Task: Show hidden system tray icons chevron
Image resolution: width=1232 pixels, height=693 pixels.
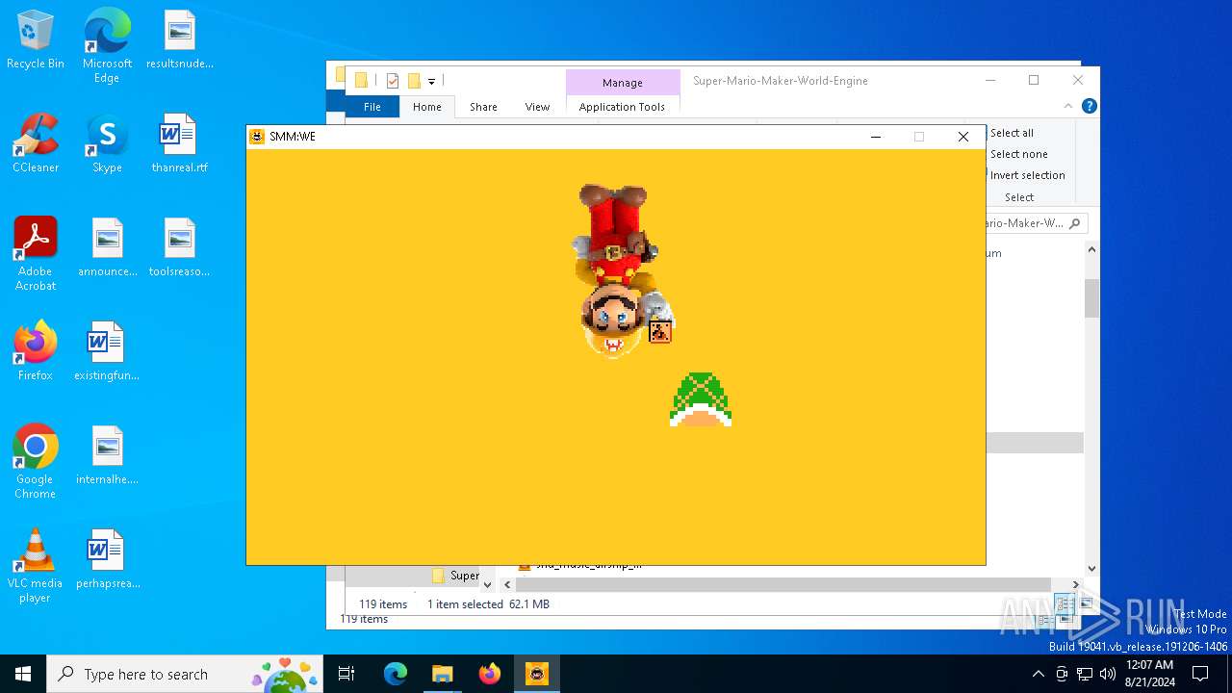Action: pyautogui.click(x=1038, y=674)
